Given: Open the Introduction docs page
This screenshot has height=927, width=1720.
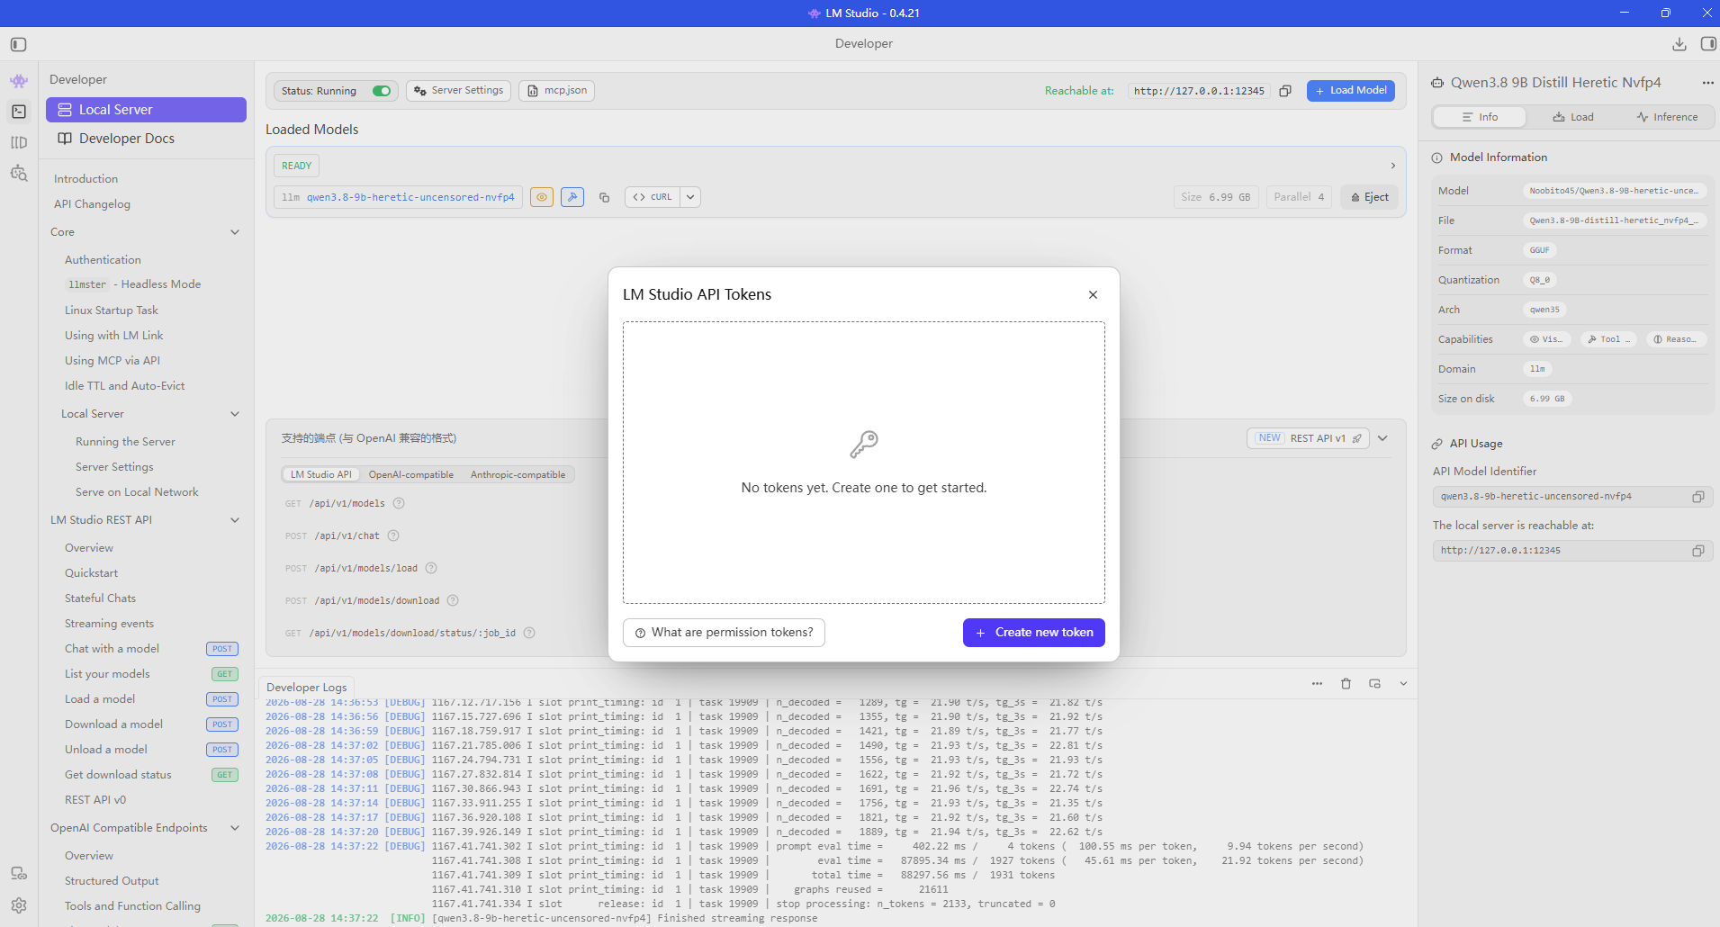Looking at the screenshot, I should [86, 179].
